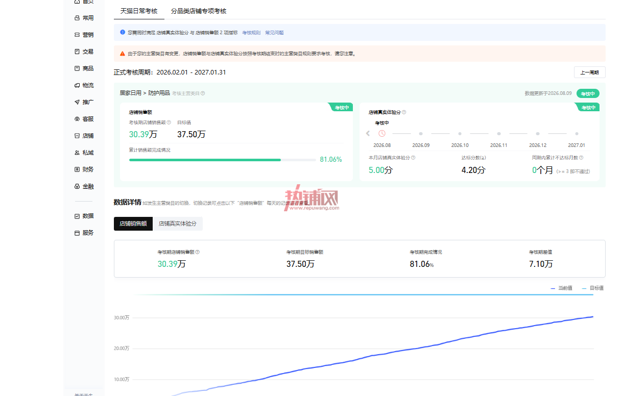Screen dimensions: 623x396
Task: Open the 物流 logistics truck icon
Action: pos(77,85)
